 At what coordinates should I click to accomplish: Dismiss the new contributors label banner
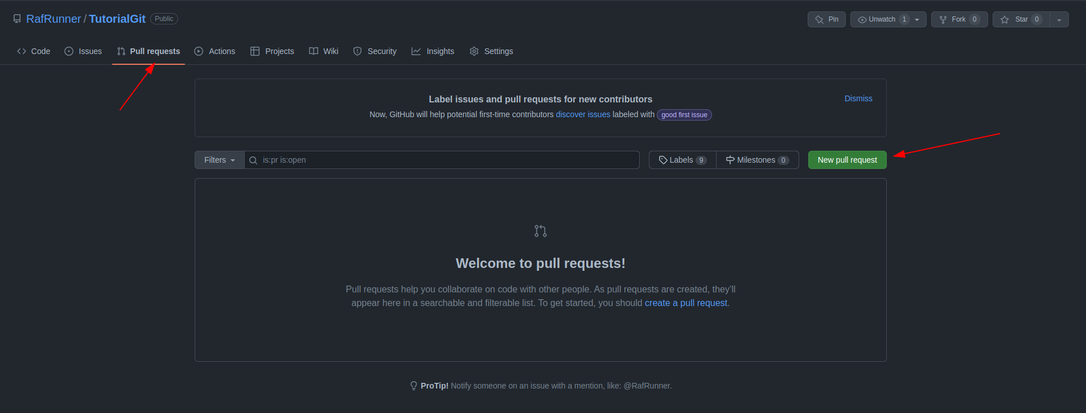(858, 98)
